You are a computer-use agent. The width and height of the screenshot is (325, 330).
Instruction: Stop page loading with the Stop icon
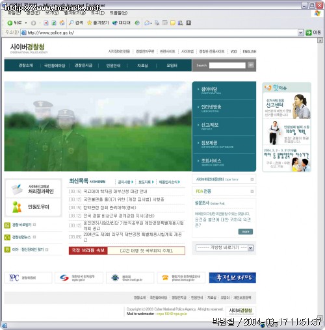click(46, 23)
